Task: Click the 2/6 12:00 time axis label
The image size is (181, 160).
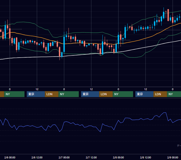Action: (37, 157)
